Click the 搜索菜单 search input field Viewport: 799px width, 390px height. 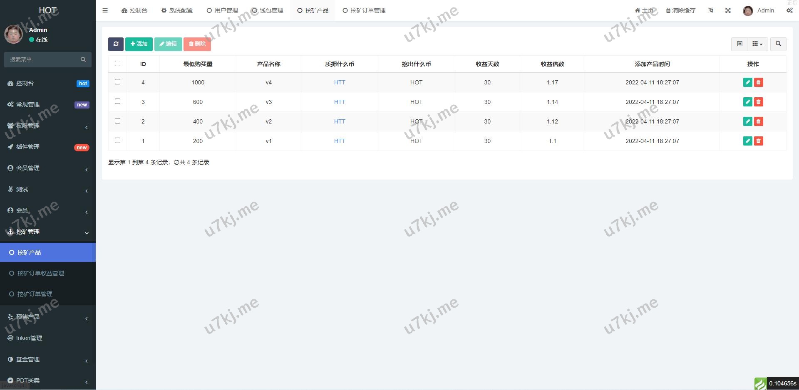[44, 59]
